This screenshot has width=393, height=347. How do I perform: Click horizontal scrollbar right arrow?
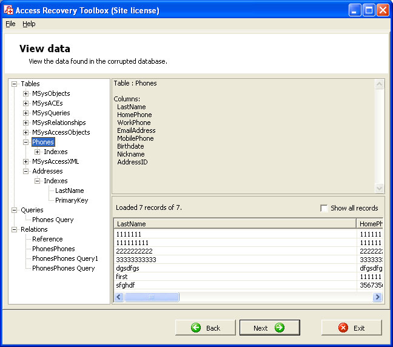point(377,297)
